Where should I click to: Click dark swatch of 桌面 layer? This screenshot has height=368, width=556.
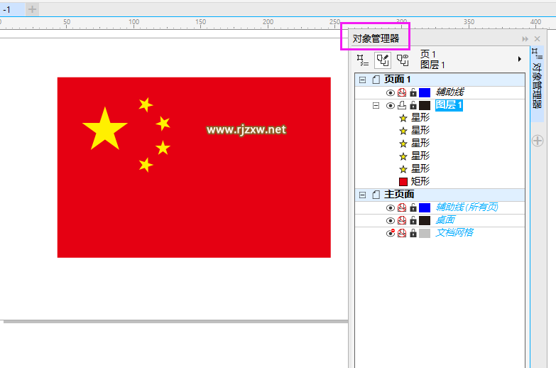click(x=425, y=220)
